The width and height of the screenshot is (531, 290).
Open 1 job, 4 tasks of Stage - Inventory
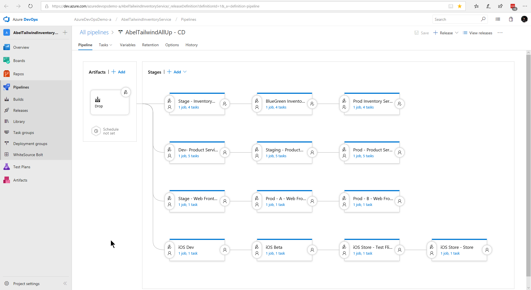(x=189, y=107)
